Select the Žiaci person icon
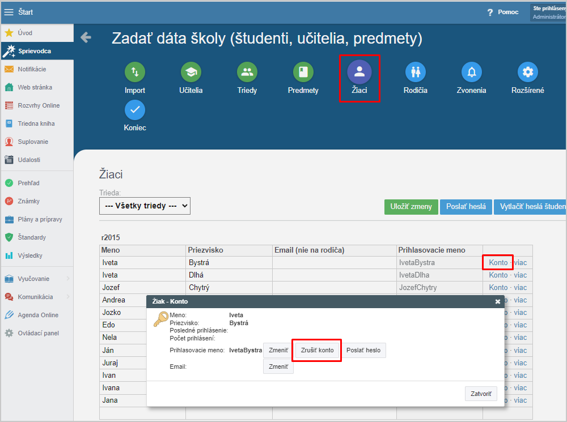Image resolution: width=567 pixels, height=422 pixels. pos(359,72)
